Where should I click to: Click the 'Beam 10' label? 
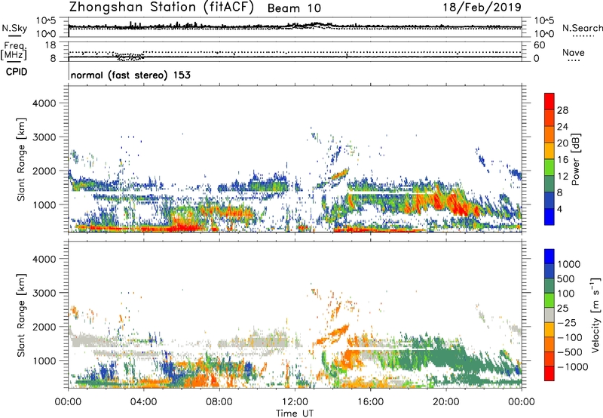(294, 8)
